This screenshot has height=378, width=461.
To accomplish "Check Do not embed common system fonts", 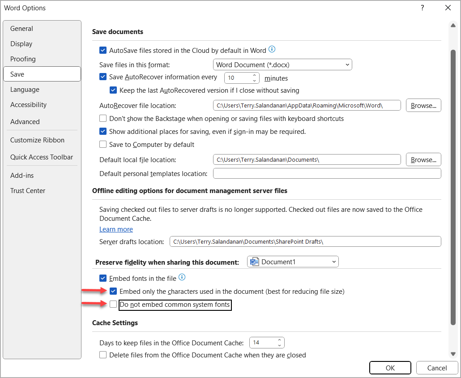I will tap(113, 304).
